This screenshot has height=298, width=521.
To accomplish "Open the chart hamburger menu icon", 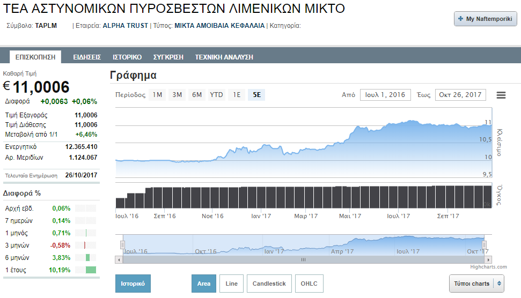I will [x=501, y=95].
